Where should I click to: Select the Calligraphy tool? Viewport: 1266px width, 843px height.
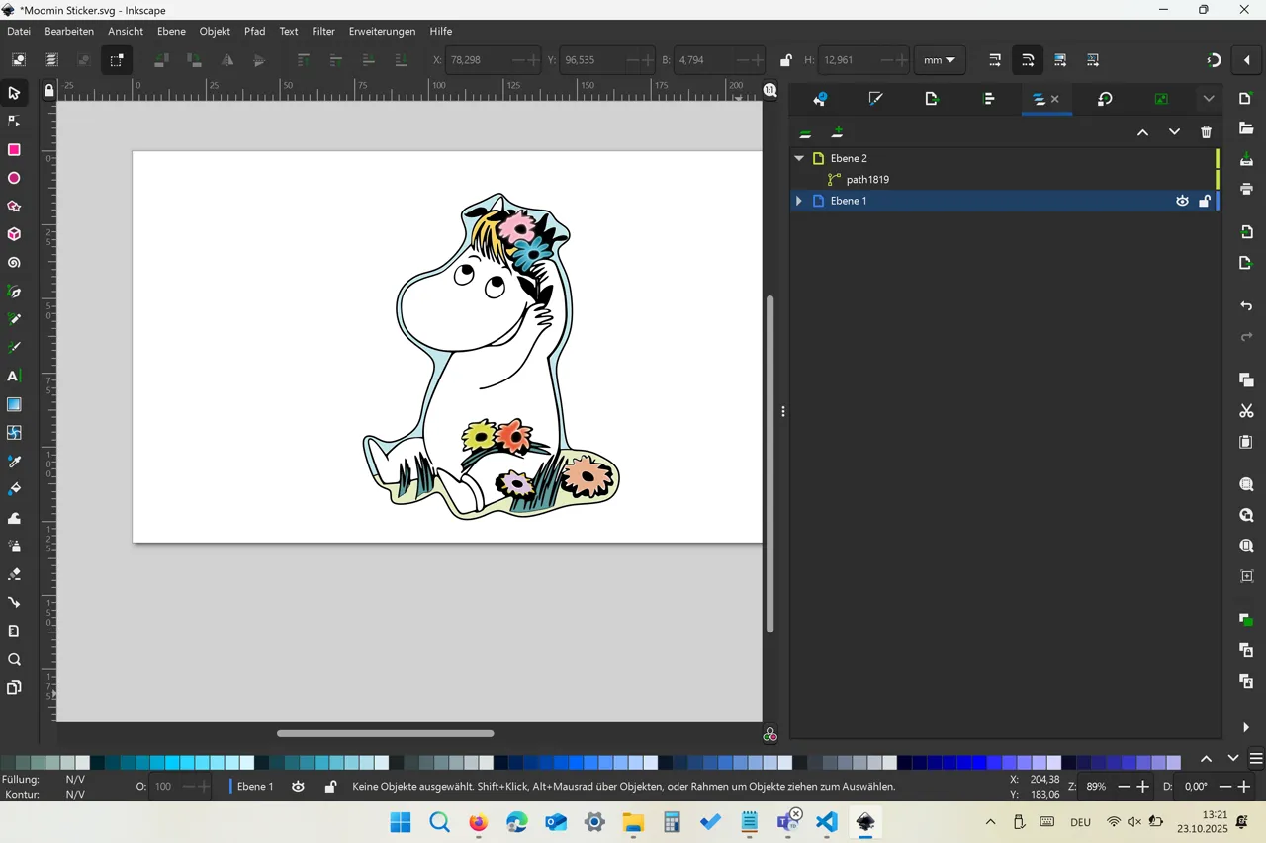pyautogui.click(x=14, y=348)
